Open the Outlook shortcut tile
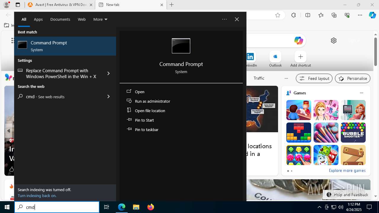The height and width of the screenshot is (213, 379). 275,59
